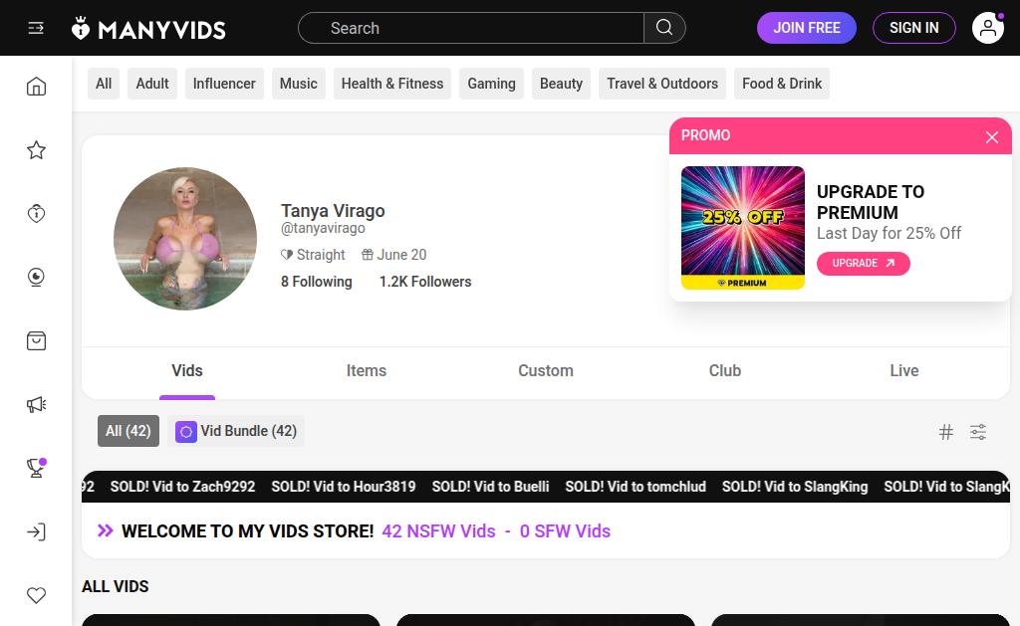Viewport: 1020px width, 626px height.
Task: Open the filter sliders options
Action: point(978,432)
